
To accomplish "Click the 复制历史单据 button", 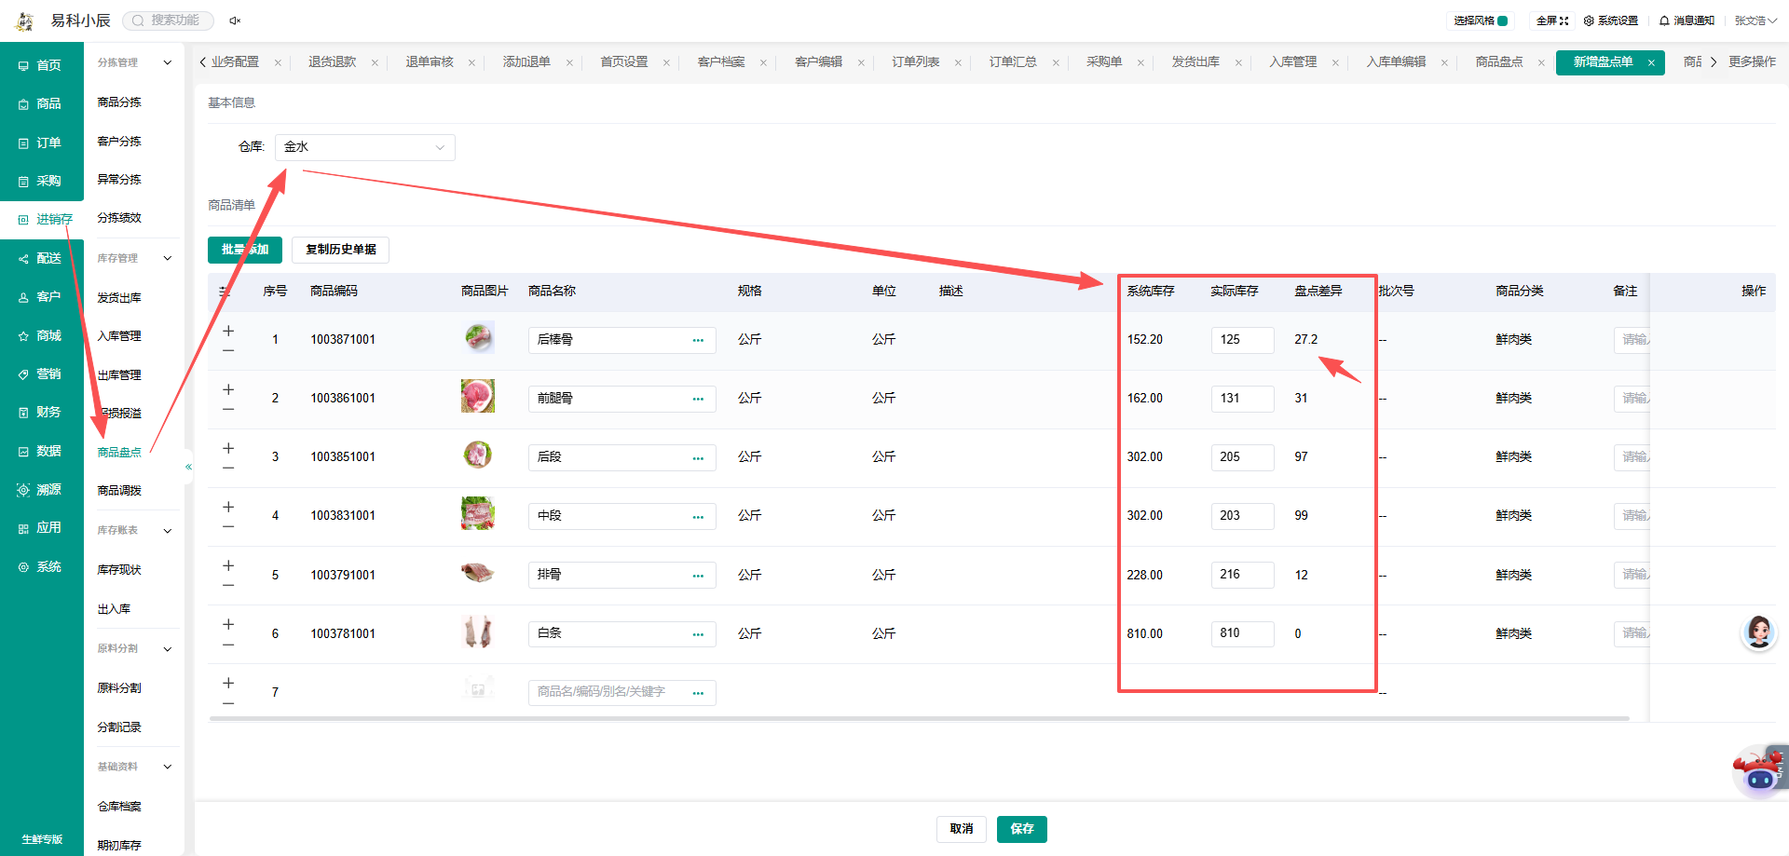I will [341, 250].
